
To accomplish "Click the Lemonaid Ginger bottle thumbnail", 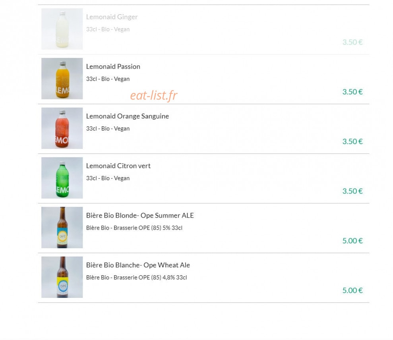I will click(x=62, y=29).
